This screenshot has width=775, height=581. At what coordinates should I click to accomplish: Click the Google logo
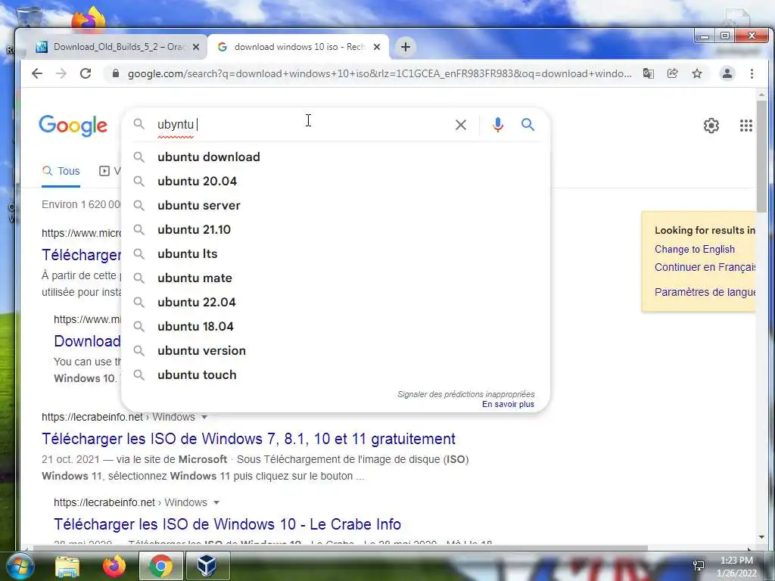[73, 126]
